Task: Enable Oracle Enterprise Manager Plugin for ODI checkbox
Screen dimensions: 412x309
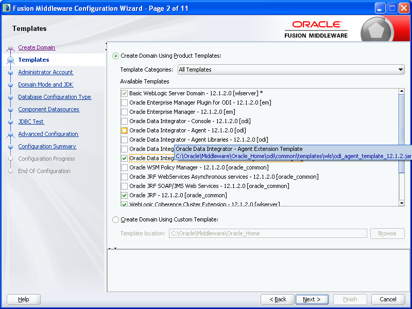Action: (x=124, y=102)
